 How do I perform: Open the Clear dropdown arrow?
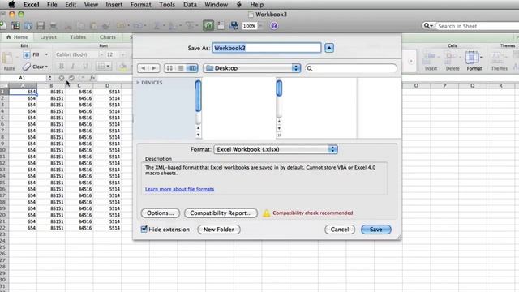tap(46, 67)
